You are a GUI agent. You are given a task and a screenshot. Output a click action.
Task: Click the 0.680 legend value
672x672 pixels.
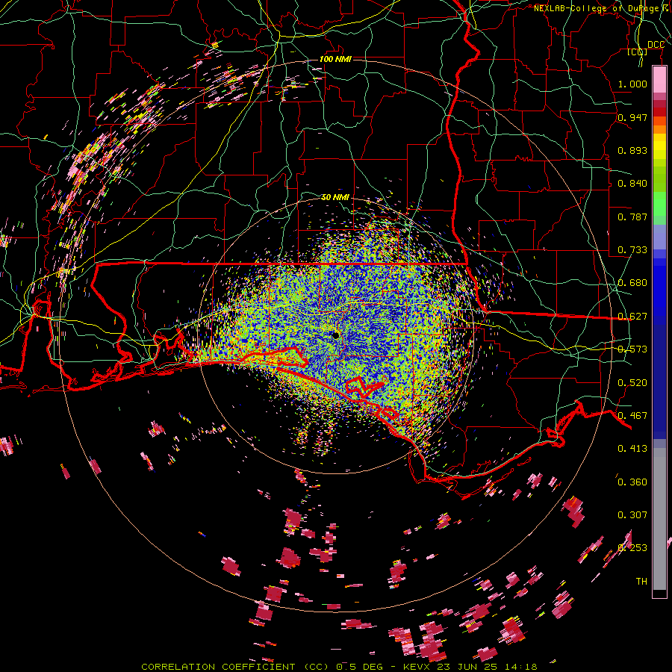(632, 283)
